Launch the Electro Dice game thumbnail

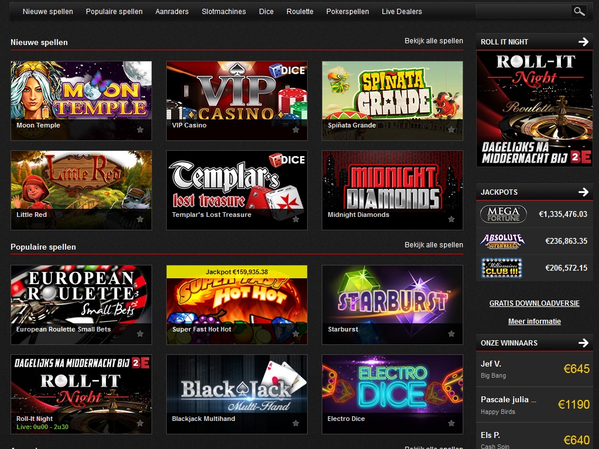(x=392, y=386)
